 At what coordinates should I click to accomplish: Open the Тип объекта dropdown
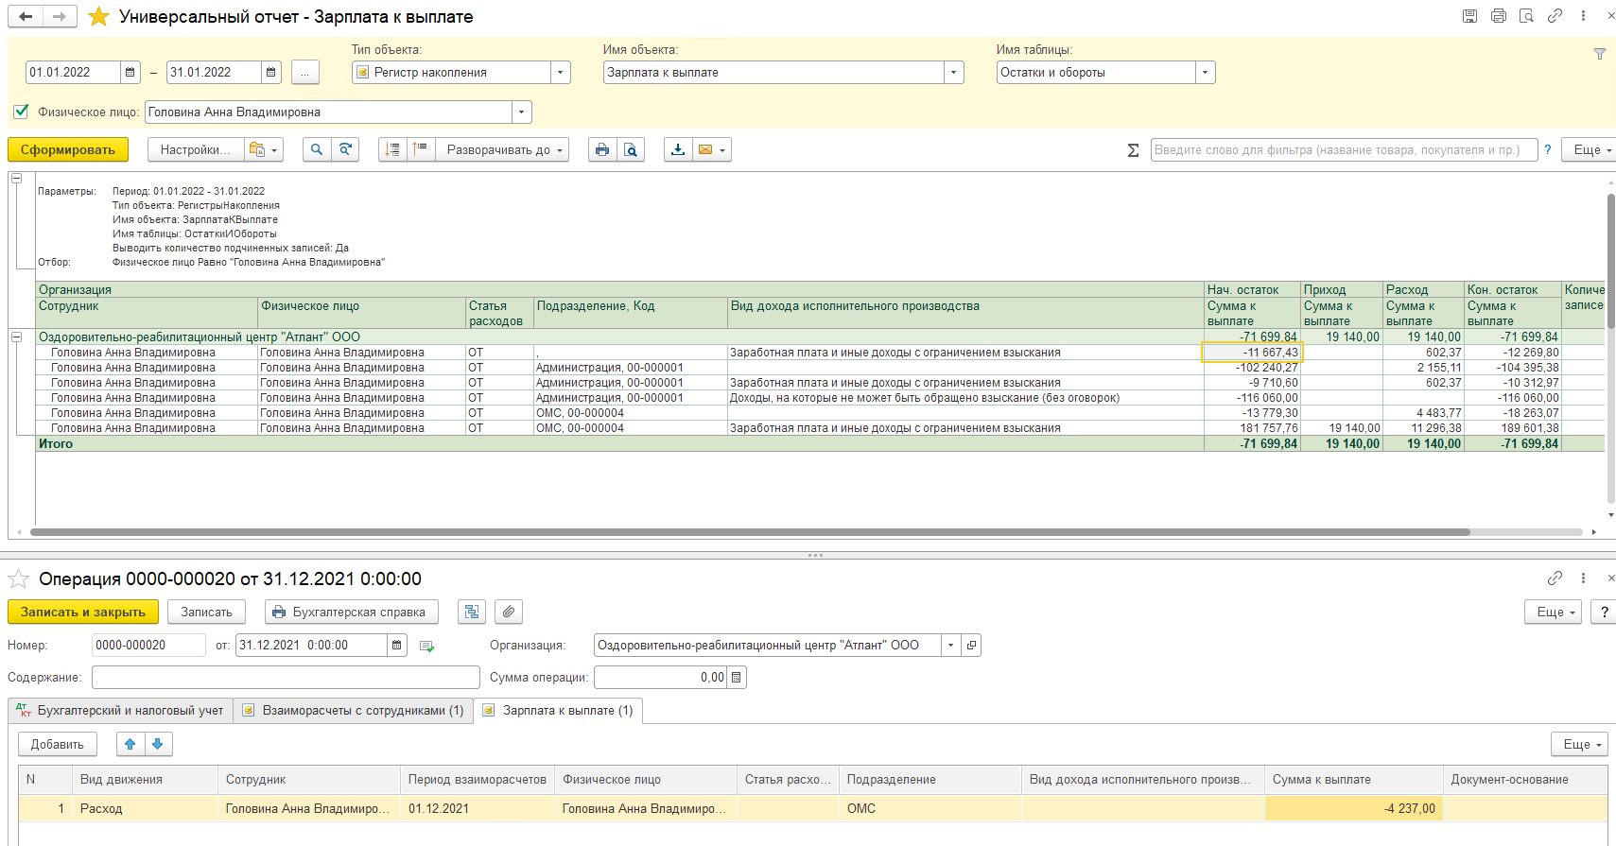[560, 72]
